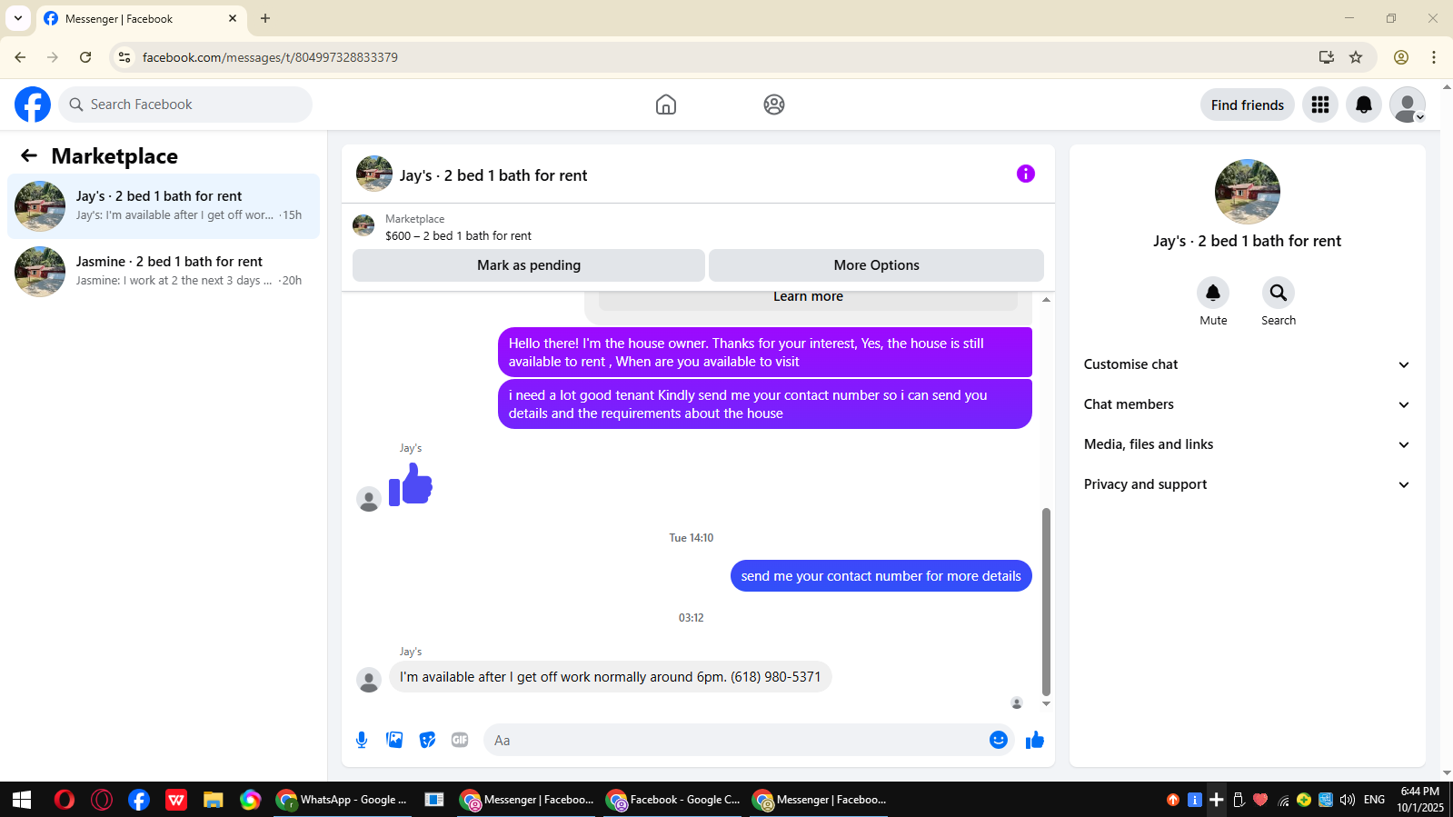Follow the Learn more link
Viewport: 1453px width, 817px height.
pyautogui.click(x=808, y=296)
